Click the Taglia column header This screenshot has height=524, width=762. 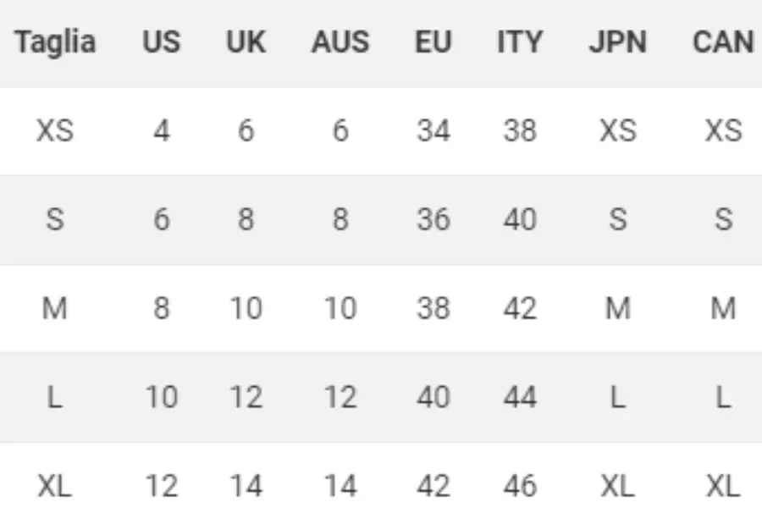pyautogui.click(x=55, y=43)
